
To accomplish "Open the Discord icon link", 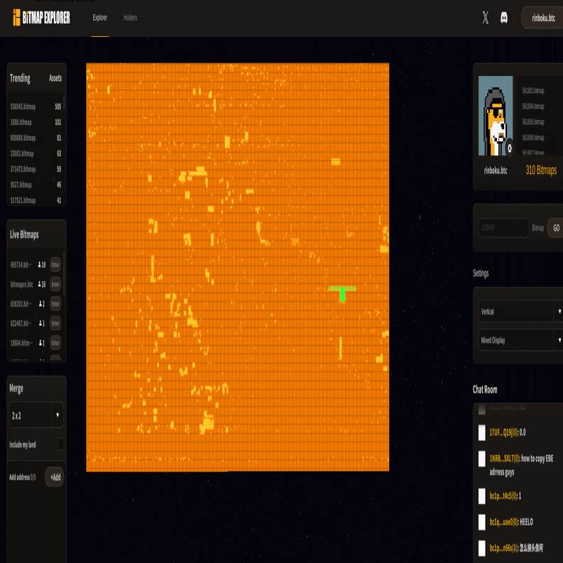I will tap(504, 17).
